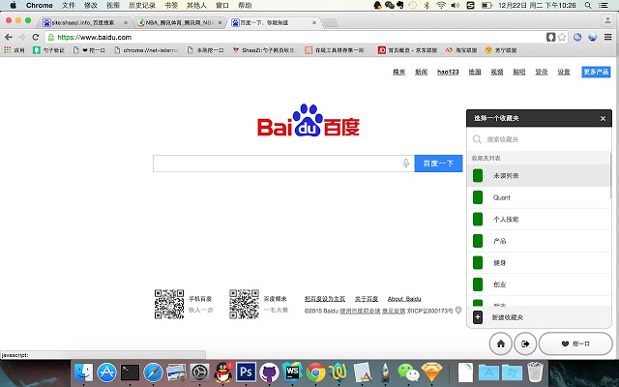Open the Chrome hamburger menu
Screen dimensions: 619x387
click(x=608, y=37)
